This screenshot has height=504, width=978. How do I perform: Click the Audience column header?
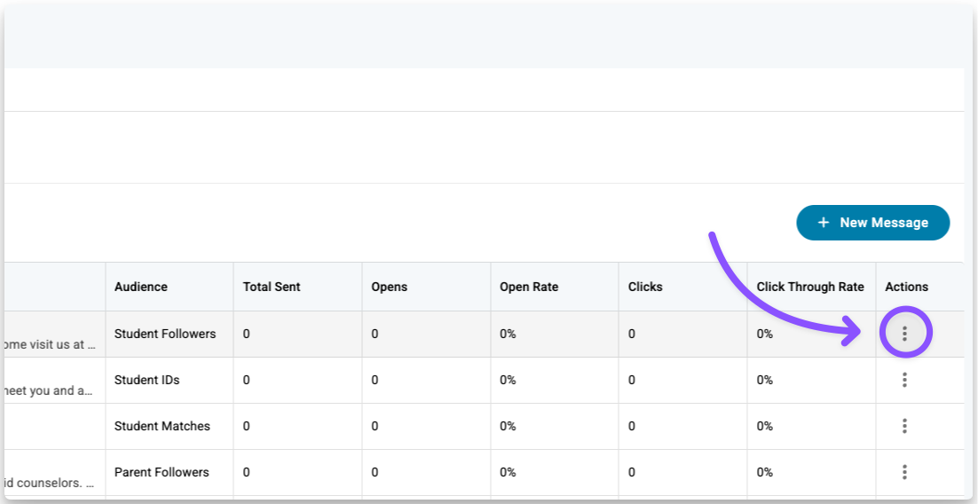coord(141,287)
